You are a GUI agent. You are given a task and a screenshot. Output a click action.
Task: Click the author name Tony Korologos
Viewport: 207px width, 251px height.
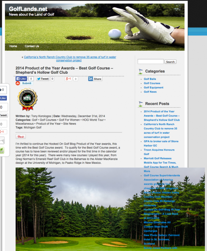41,116
